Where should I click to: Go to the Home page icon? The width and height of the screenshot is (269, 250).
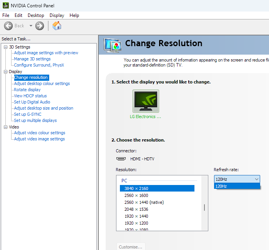point(57,26)
